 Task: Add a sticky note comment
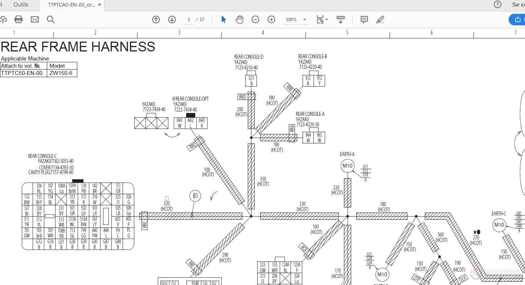click(364, 20)
